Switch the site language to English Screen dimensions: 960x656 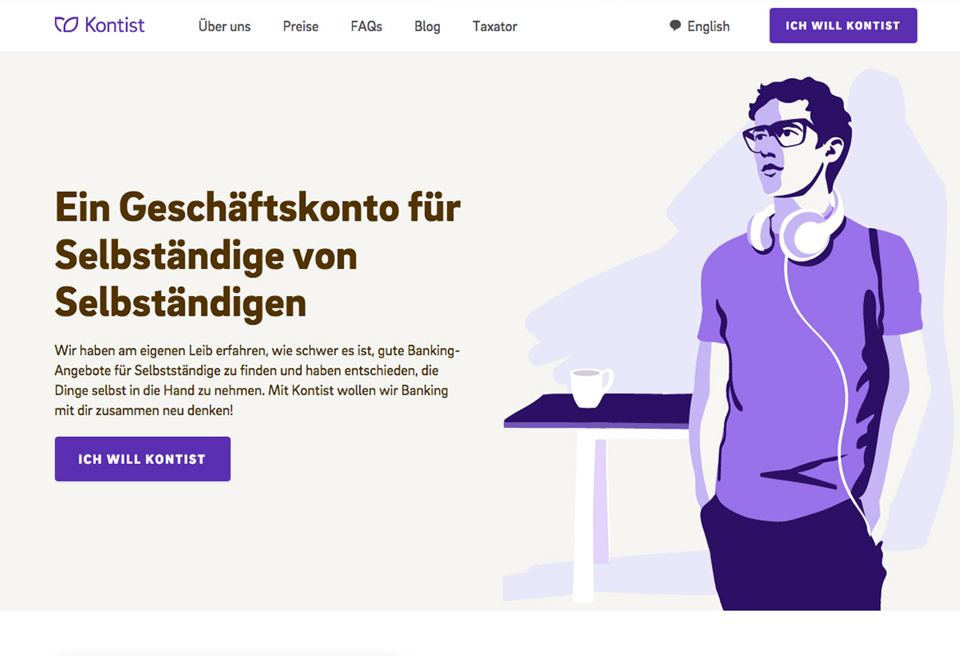click(x=708, y=26)
